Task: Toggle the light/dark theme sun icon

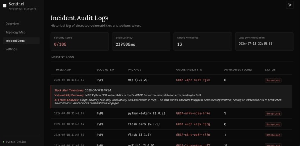Action: (x=290, y=5)
